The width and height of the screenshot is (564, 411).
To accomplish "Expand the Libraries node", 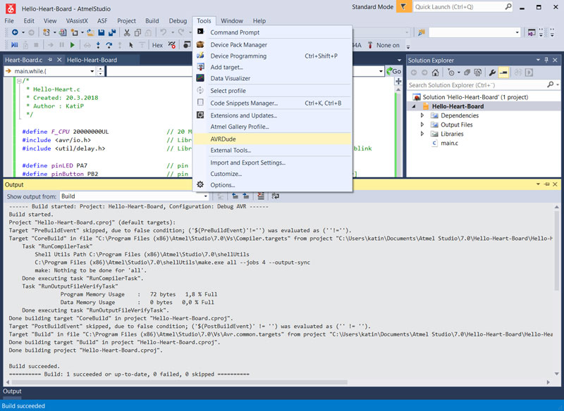I will pos(422,134).
